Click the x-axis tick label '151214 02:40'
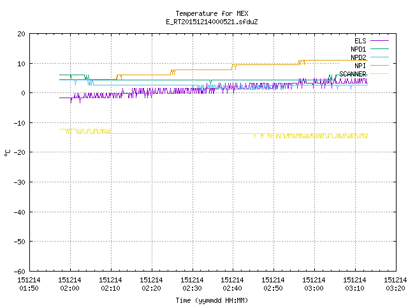The image size is (408, 306). click(x=232, y=284)
